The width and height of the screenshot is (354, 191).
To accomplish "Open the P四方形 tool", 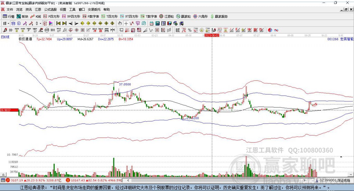I will click(x=52, y=17).
